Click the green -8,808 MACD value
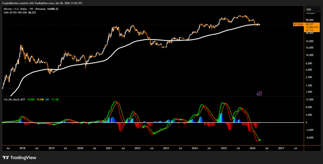 (30, 99)
